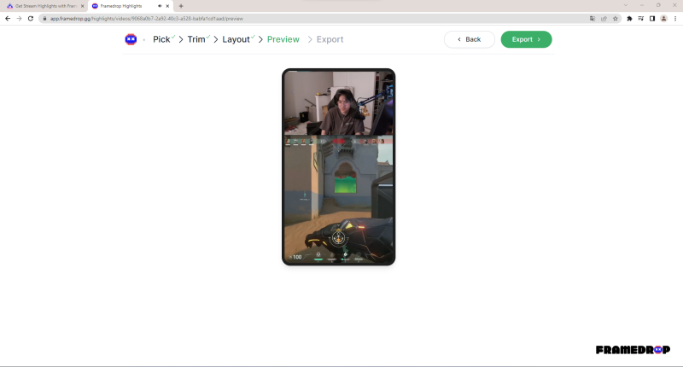Open the browser extensions puzzle icon
The image size is (683, 367).
click(x=629, y=19)
